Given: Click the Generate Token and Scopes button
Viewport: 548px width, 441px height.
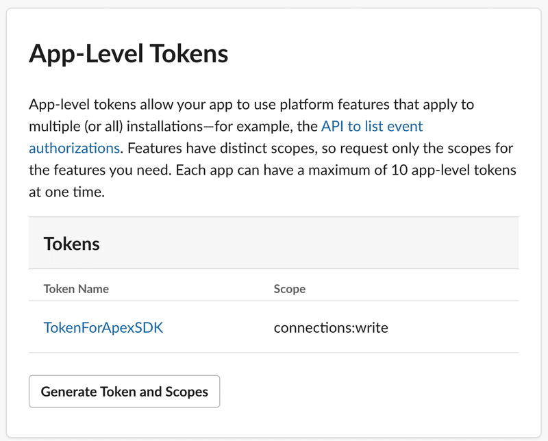Looking at the screenshot, I should point(125,392).
